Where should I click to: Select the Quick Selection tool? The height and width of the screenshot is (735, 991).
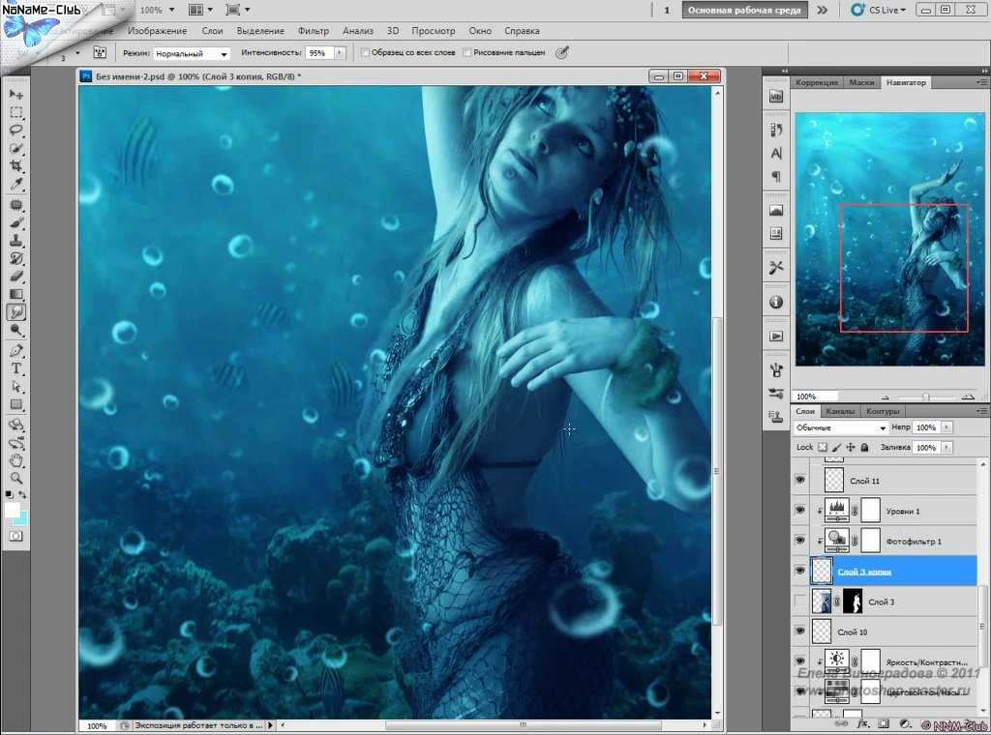point(15,148)
